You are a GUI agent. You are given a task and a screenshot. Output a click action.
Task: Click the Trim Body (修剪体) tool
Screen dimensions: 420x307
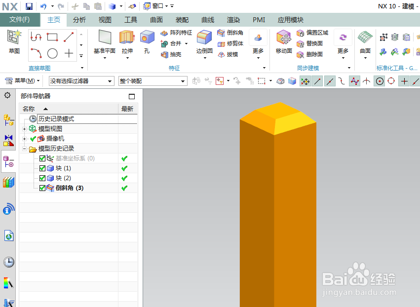[x=230, y=43]
